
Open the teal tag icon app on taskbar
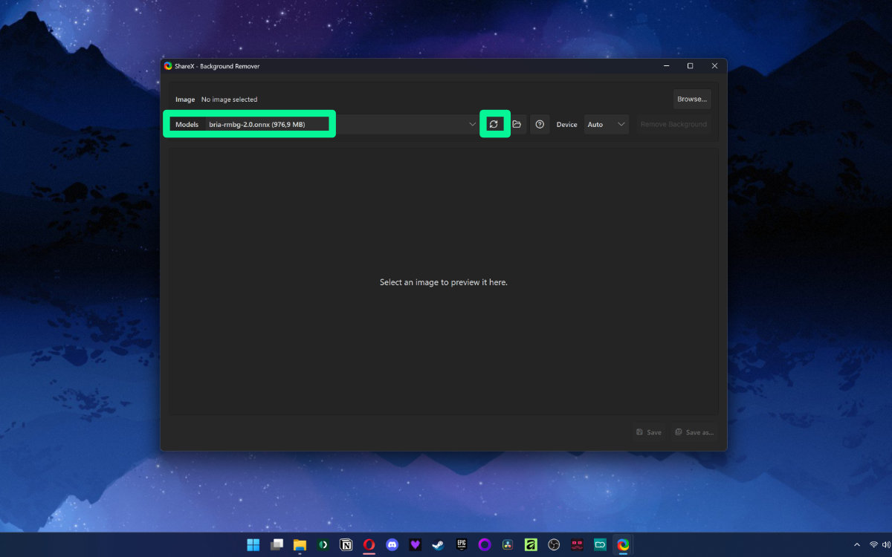(600, 544)
